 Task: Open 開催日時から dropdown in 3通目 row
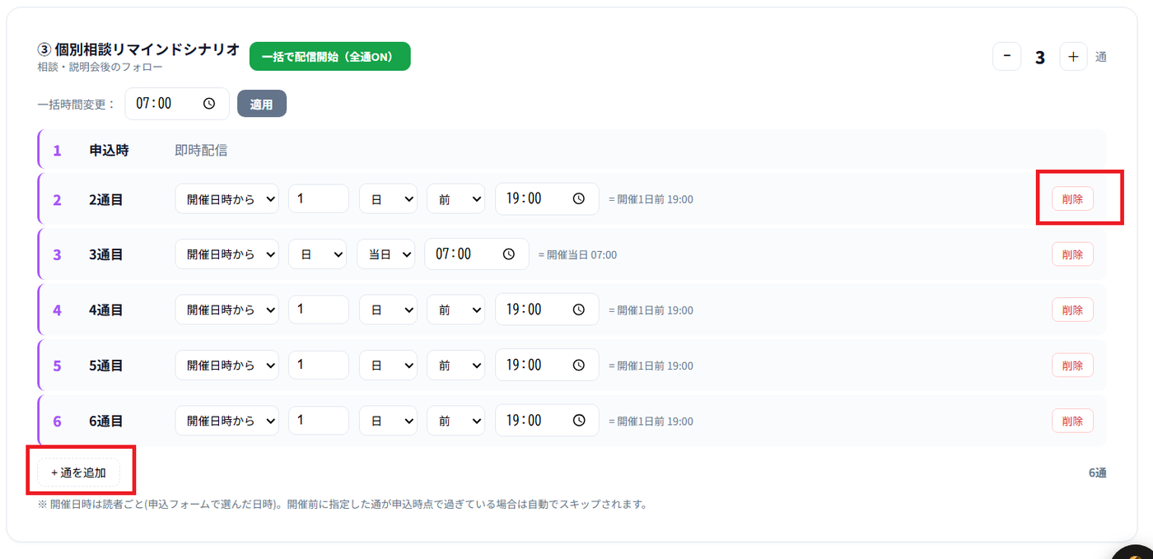226,254
